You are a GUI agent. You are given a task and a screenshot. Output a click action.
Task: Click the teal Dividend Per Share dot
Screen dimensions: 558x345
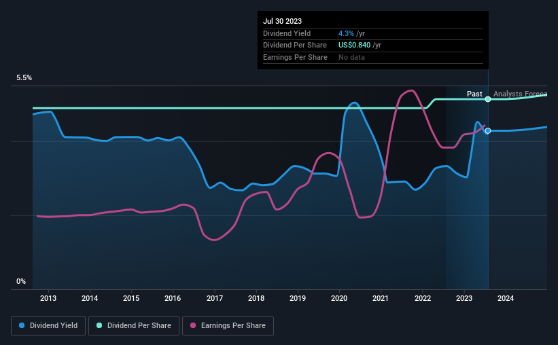[x=99, y=325]
